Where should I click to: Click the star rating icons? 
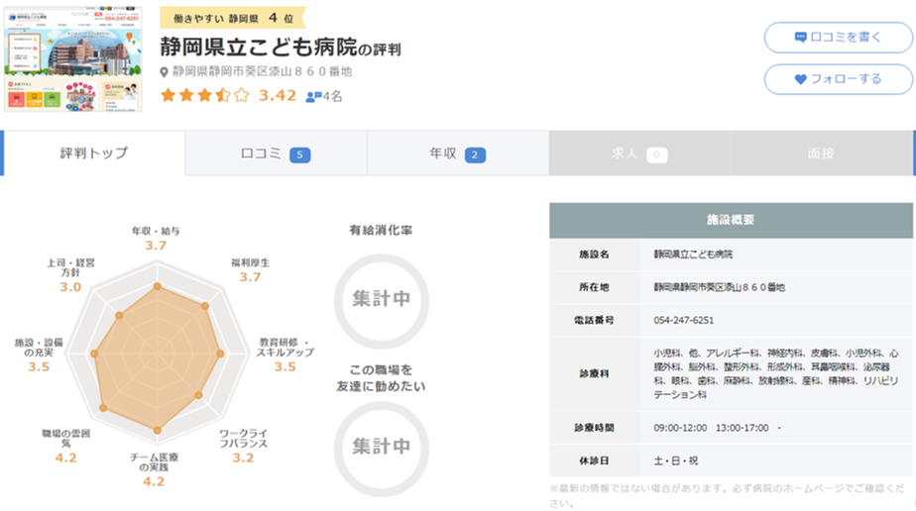(x=204, y=95)
